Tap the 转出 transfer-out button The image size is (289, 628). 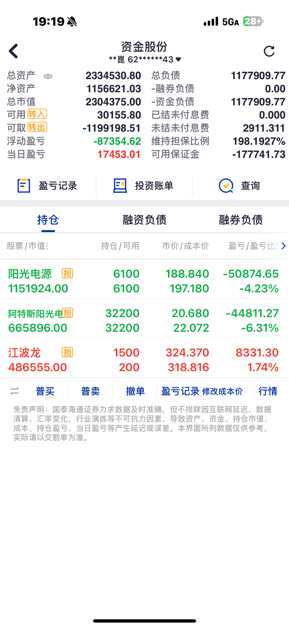37,127
